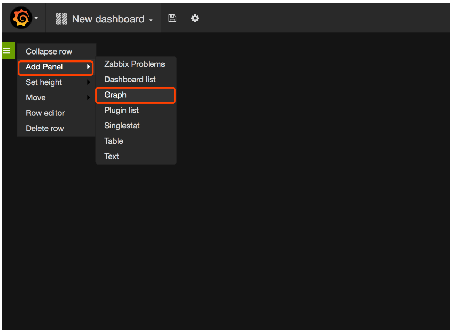The image size is (453, 333).
Task: Click the dashboard grid icon
Action: [x=61, y=19]
